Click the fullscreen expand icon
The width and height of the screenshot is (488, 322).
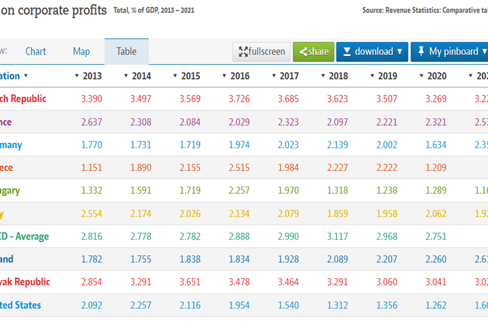pyautogui.click(x=242, y=52)
